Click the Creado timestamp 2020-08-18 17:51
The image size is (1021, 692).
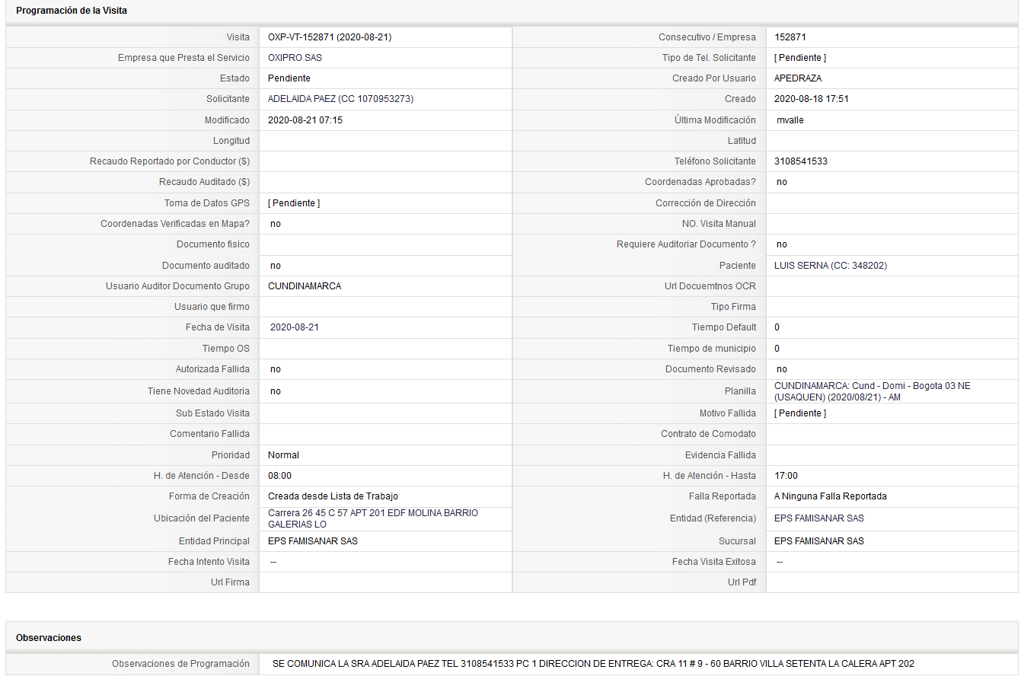click(812, 99)
